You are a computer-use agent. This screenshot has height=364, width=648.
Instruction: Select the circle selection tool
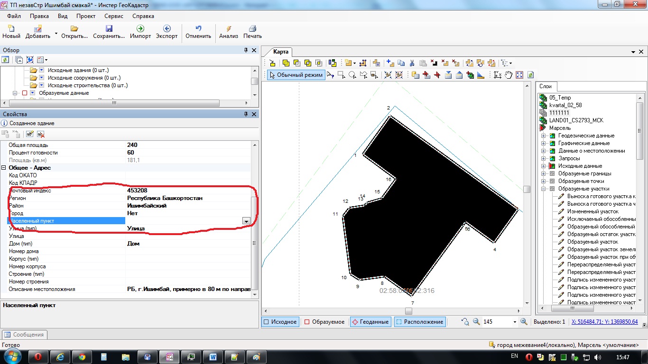(x=352, y=75)
